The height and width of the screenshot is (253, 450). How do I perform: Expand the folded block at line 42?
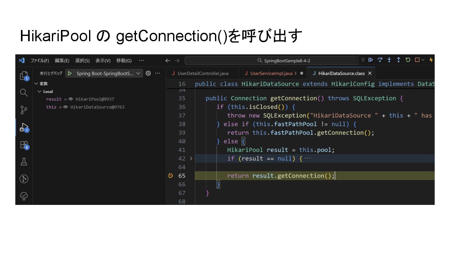pos(191,158)
